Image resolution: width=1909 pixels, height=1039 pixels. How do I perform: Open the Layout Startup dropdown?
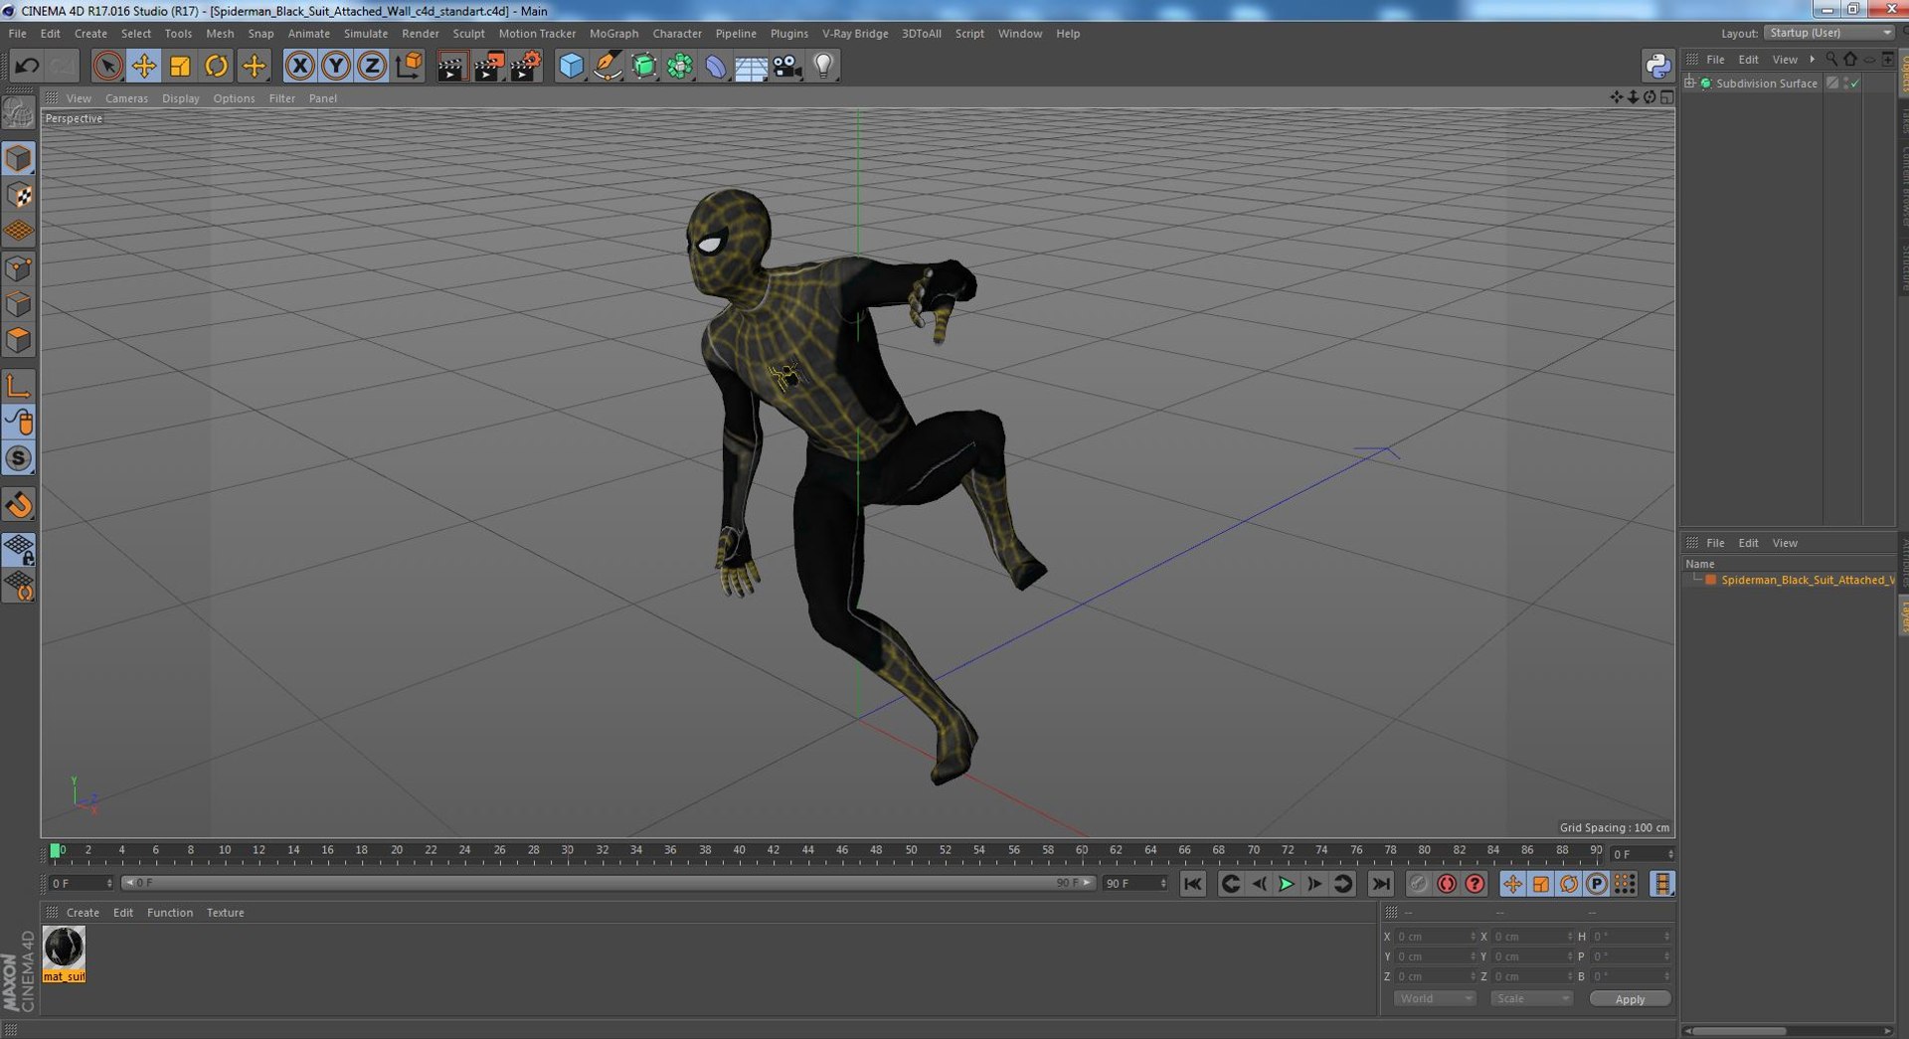pos(1829,33)
